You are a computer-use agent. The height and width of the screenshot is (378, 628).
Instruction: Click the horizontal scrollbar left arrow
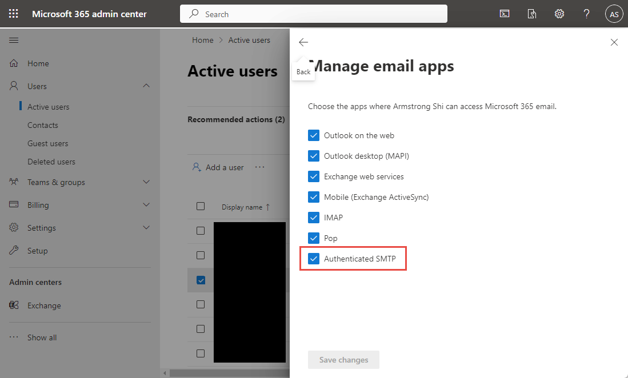[165, 373]
